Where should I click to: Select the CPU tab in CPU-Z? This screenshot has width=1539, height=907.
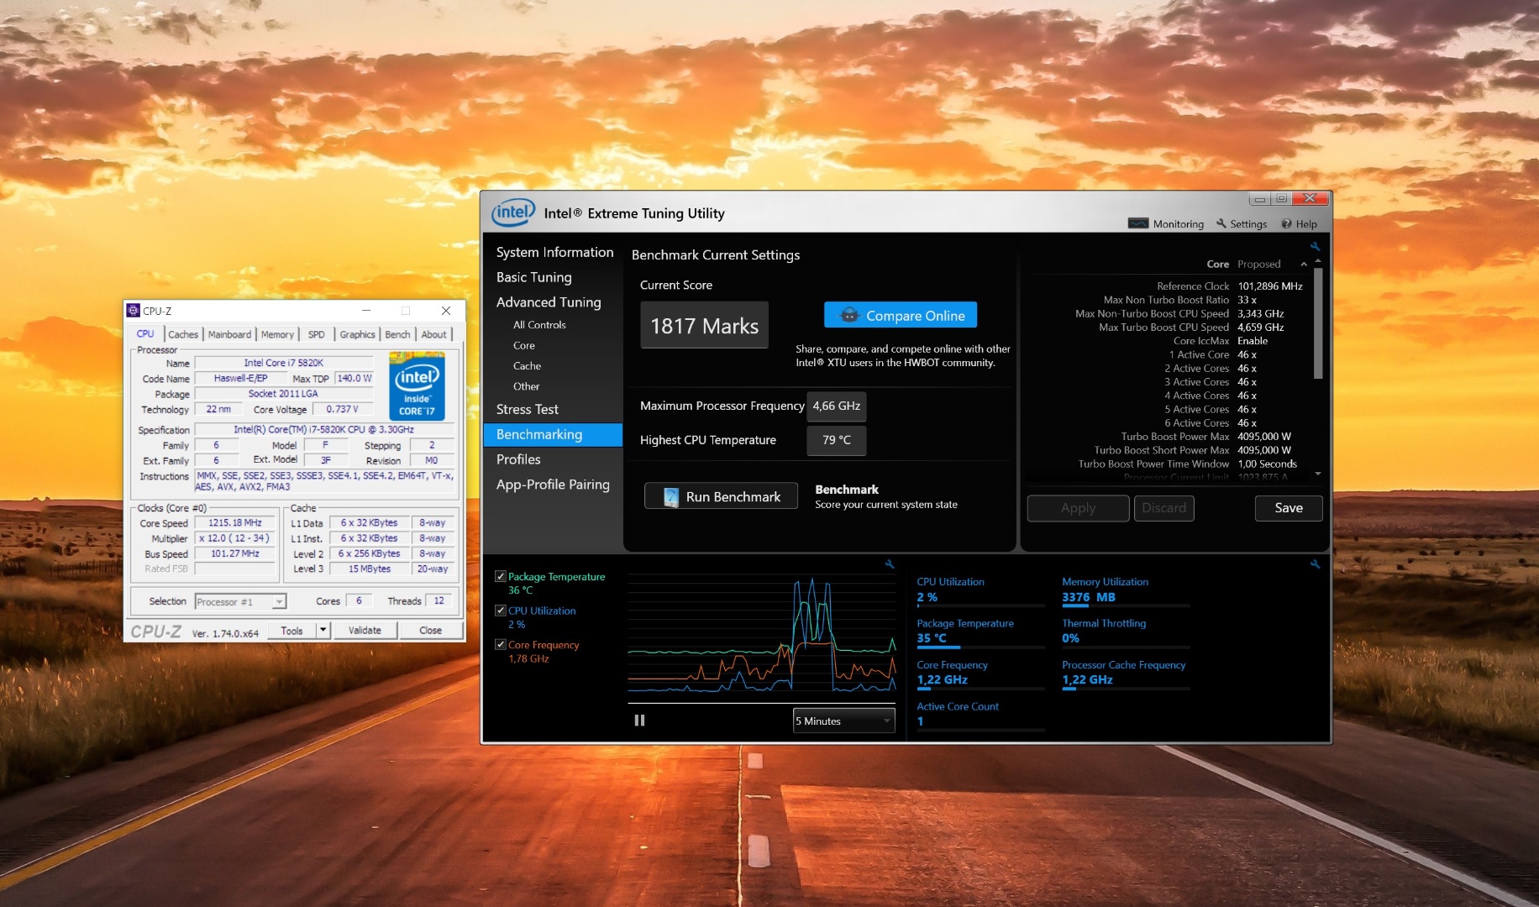click(145, 333)
